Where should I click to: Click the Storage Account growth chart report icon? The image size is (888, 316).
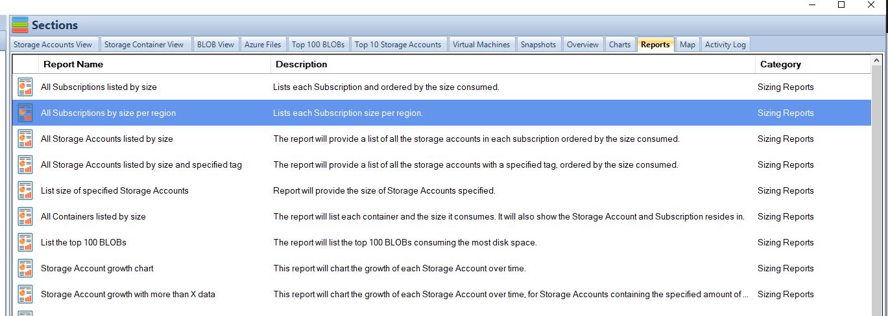(25, 268)
